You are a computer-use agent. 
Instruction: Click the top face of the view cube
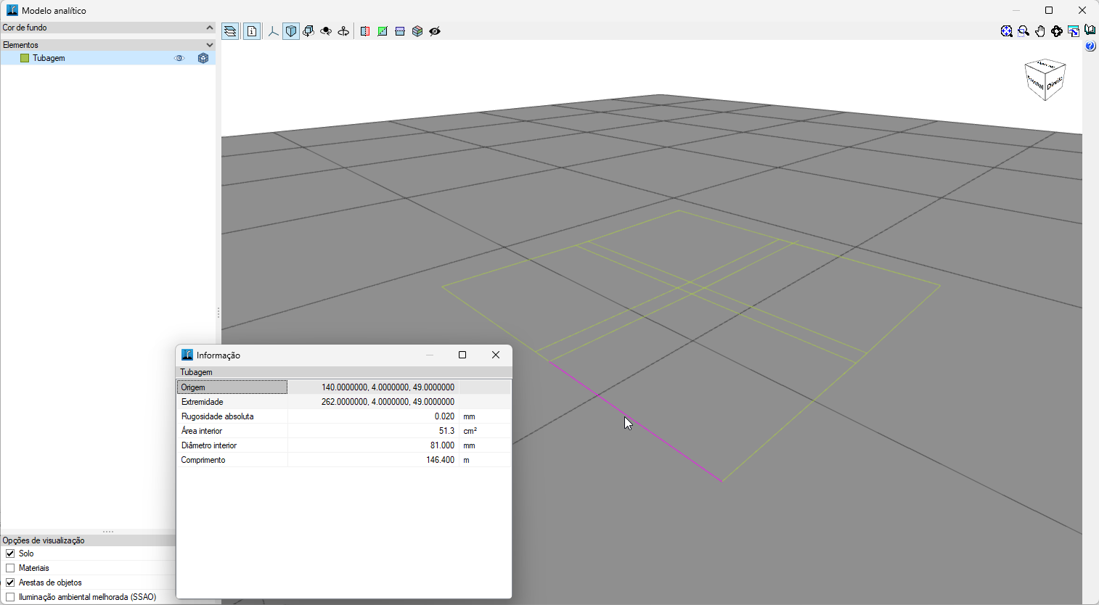1045,65
